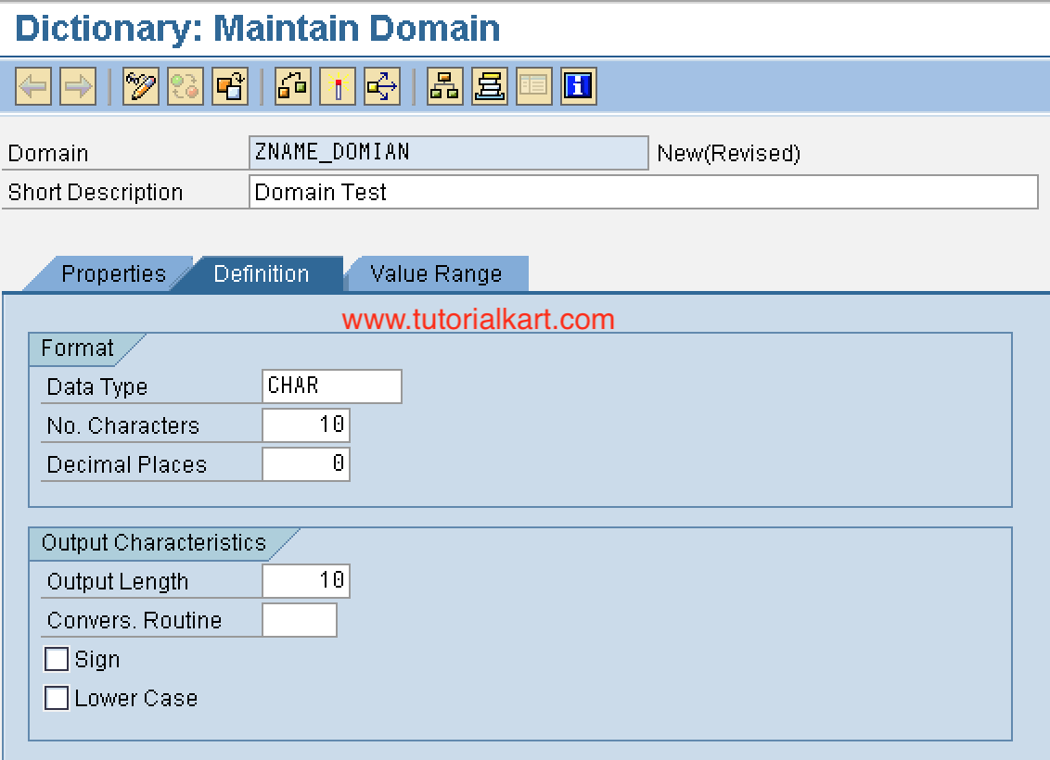The image size is (1050, 760).
Task: Open the blue information icon
Action: click(578, 87)
